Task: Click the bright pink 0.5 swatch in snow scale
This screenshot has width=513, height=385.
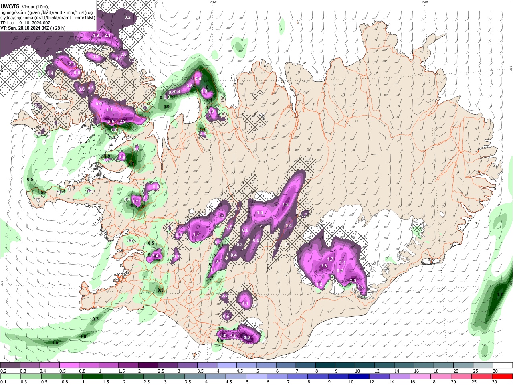Action: pos(69,365)
